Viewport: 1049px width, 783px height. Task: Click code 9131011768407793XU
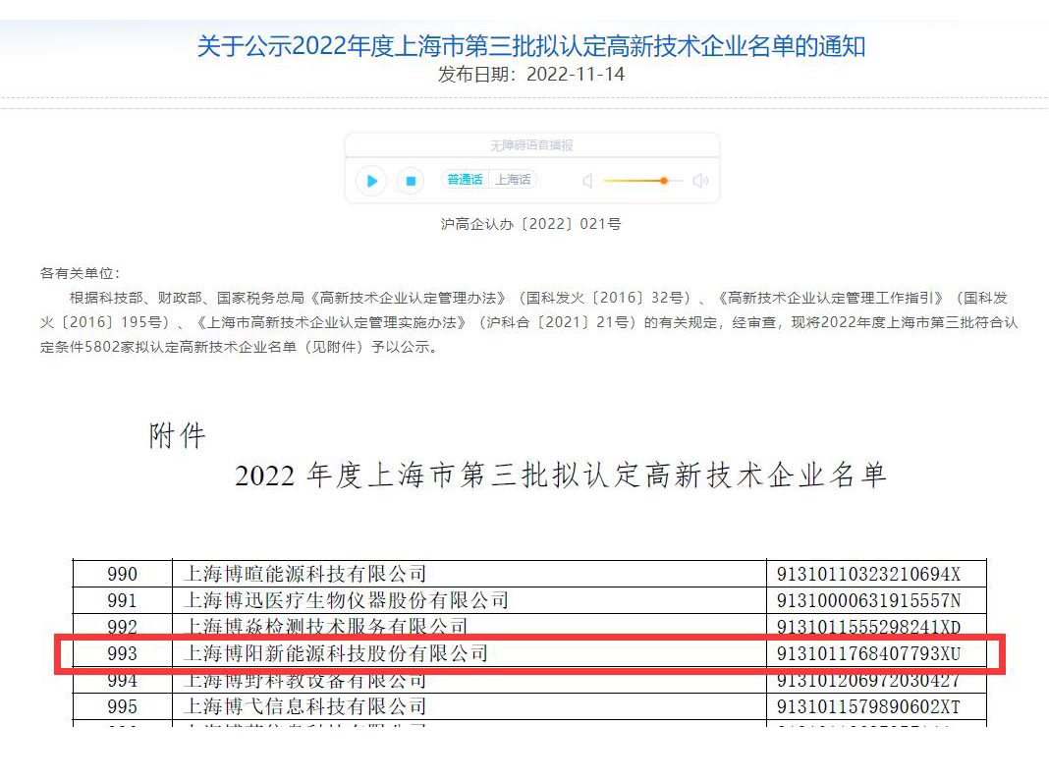[x=868, y=654]
